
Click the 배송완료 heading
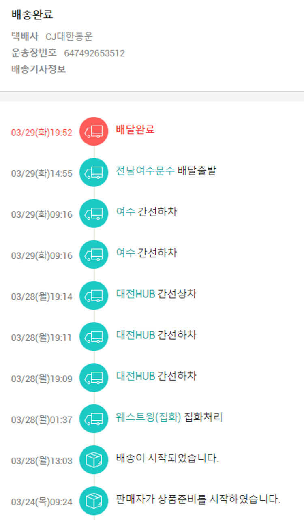(32, 15)
